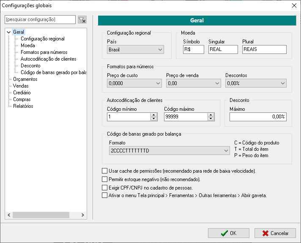Select Configuração regional tree item

(x=42, y=39)
